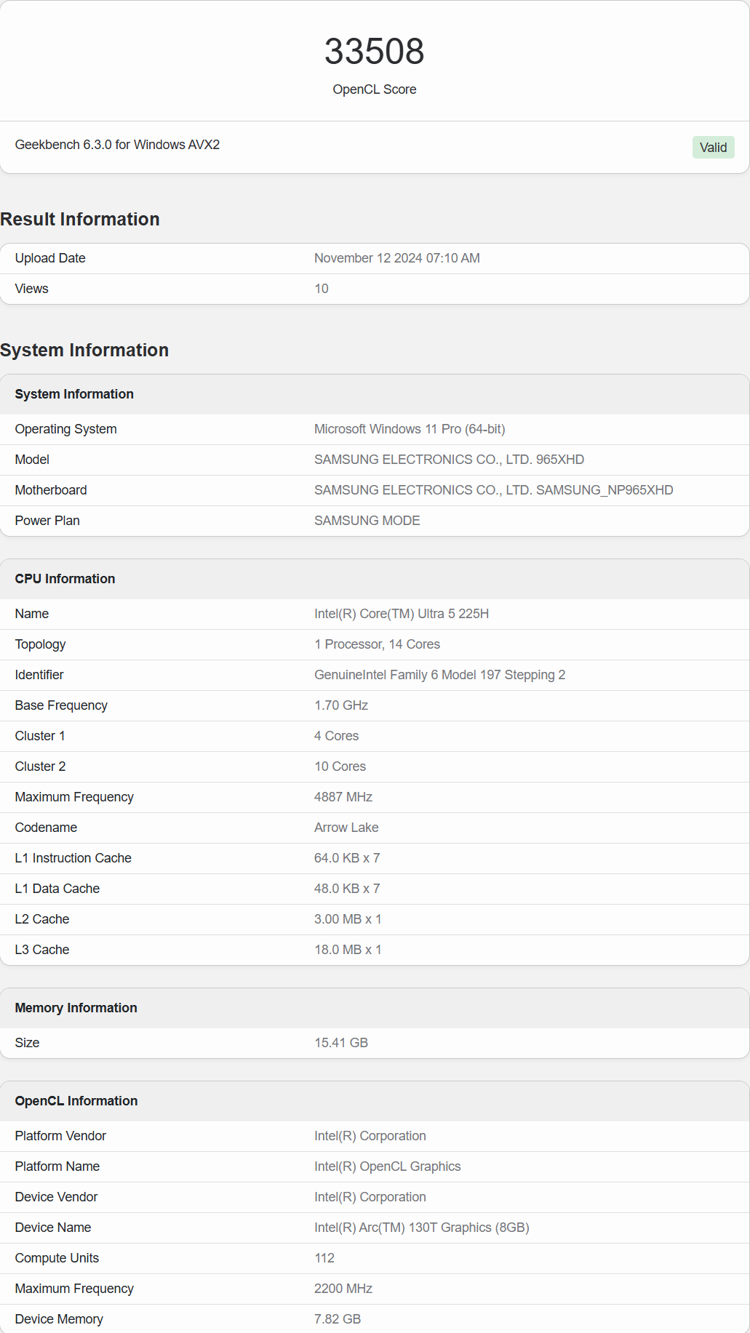This screenshot has width=750, height=1333.
Task: Select the SAMSUNG MODE power plan value
Action: (367, 521)
